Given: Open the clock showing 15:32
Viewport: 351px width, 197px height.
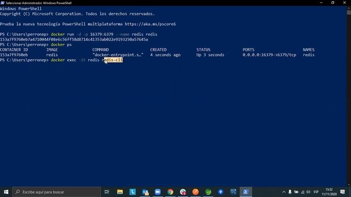Looking at the screenshot, I should 329,192.
